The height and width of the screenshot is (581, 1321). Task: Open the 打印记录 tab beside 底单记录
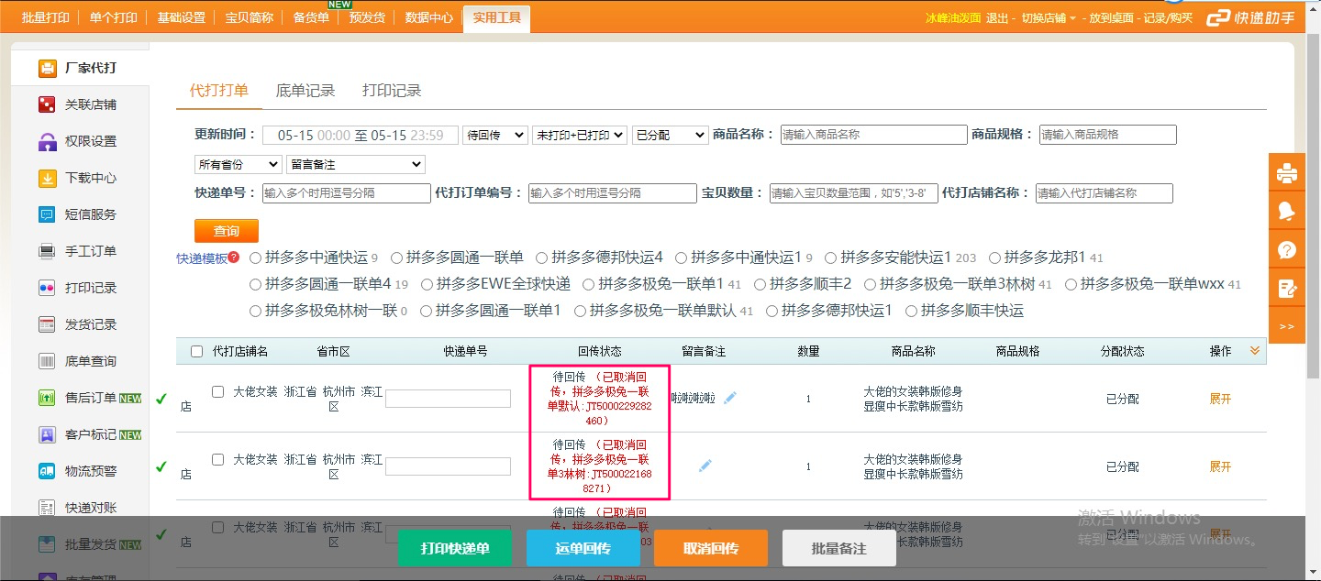pos(392,90)
